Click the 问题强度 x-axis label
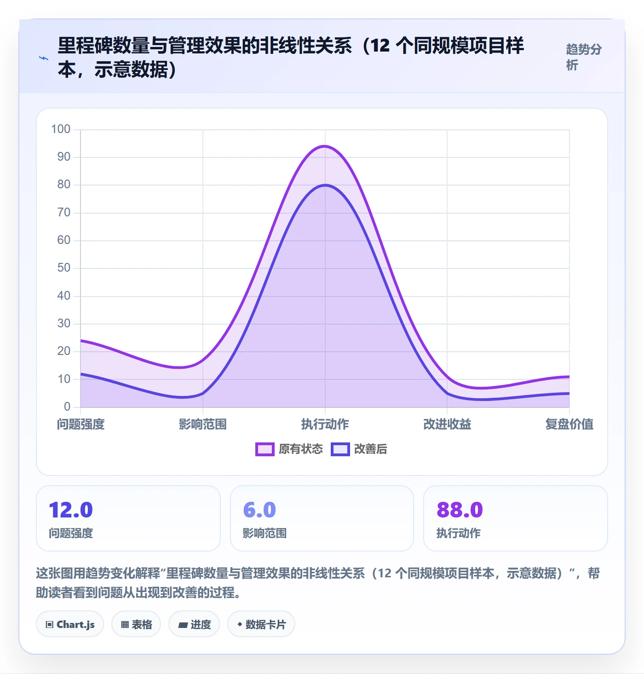 pyautogui.click(x=81, y=424)
